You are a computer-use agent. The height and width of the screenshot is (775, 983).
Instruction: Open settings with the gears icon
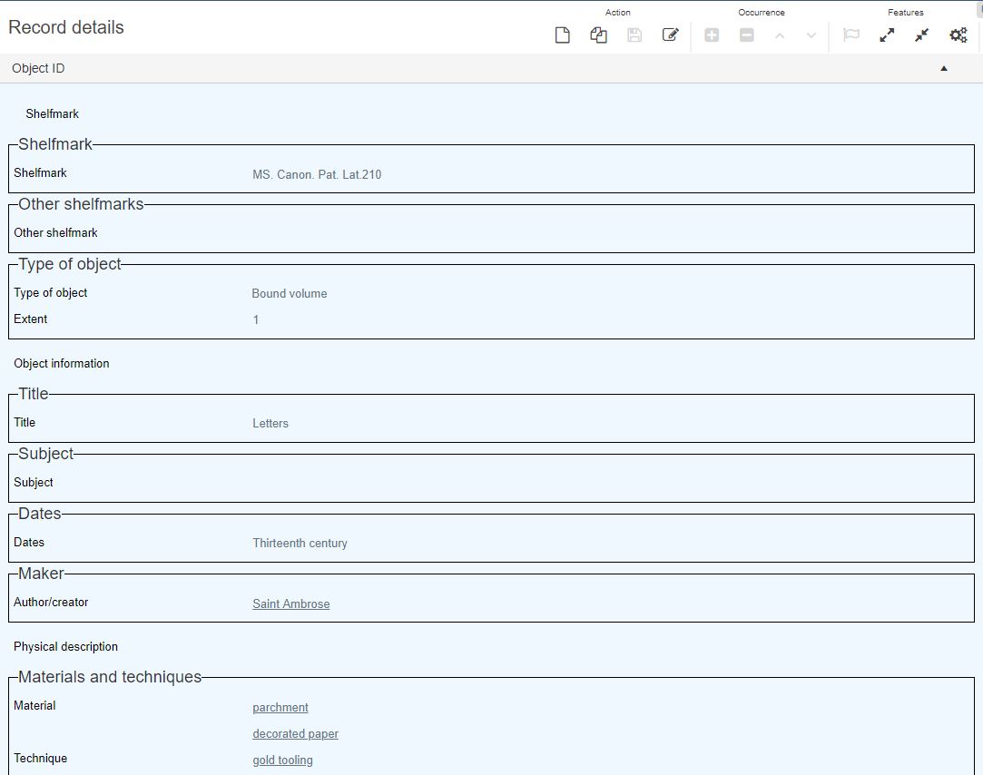click(x=958, y=35)
